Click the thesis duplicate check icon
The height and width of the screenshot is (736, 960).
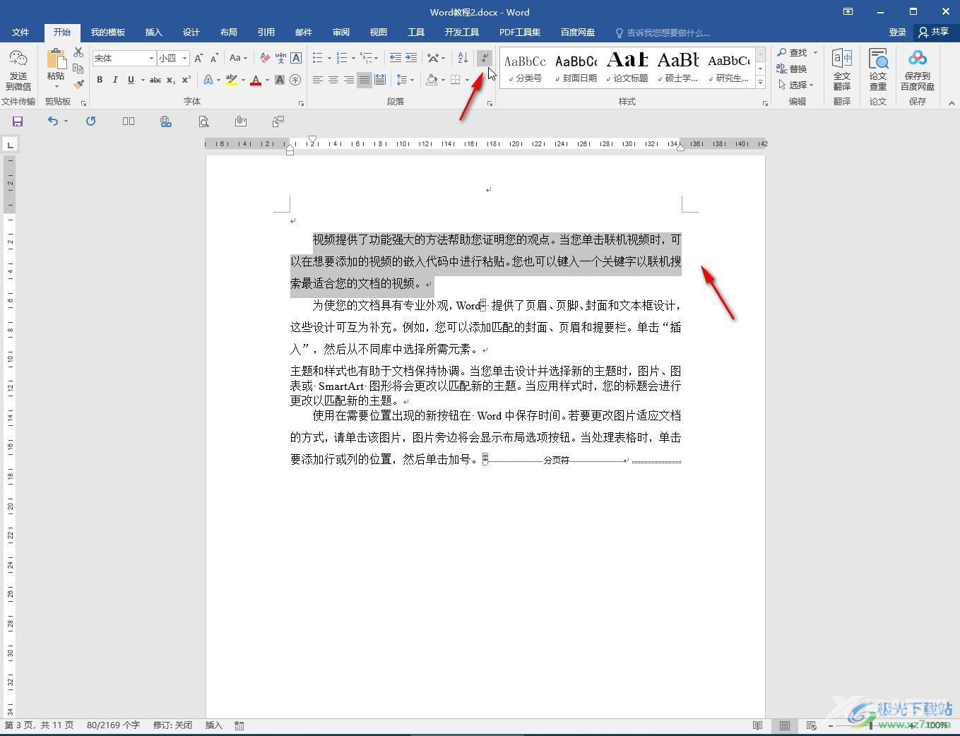878,71
